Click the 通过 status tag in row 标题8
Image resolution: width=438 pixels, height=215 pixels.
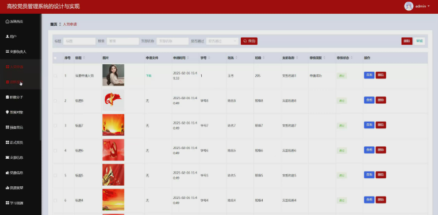click(x=341, y=101)
